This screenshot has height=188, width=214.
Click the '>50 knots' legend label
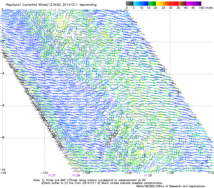click(206, 8)
